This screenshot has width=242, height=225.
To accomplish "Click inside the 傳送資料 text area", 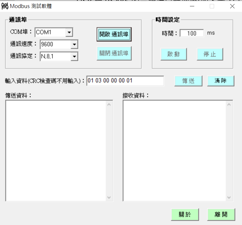I will [56, 151].
